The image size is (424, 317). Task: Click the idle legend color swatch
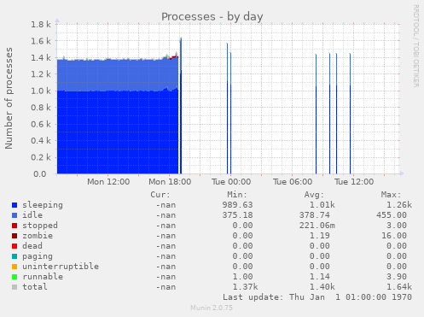(15, 215)
